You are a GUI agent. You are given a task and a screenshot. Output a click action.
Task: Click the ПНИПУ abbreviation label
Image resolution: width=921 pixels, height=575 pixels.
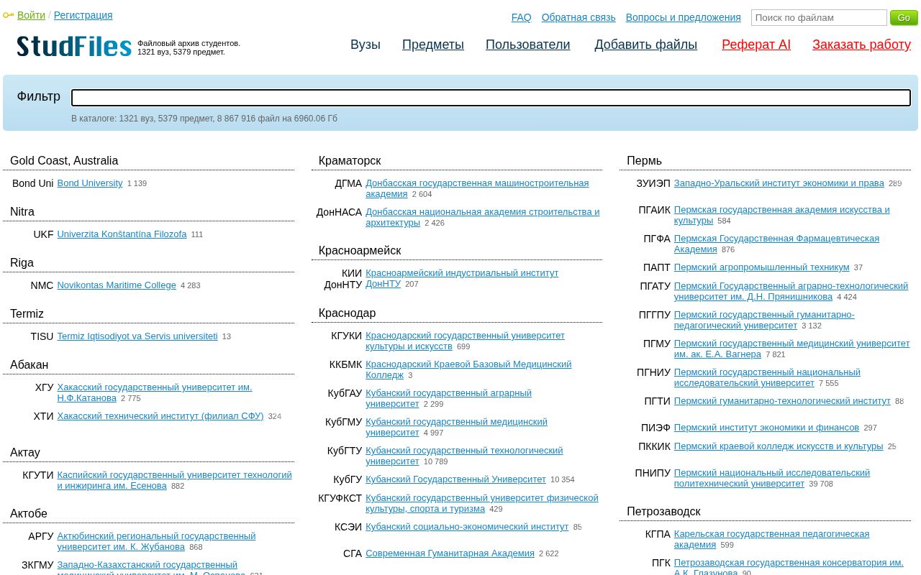[x=653, y=473]
